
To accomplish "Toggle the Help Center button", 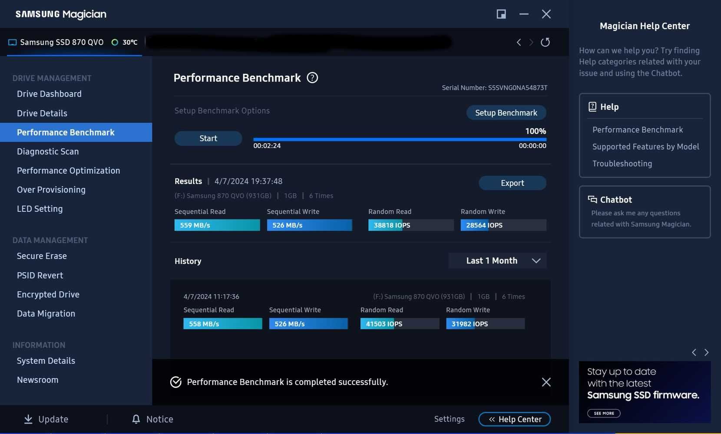I will [x=515, y=419].
